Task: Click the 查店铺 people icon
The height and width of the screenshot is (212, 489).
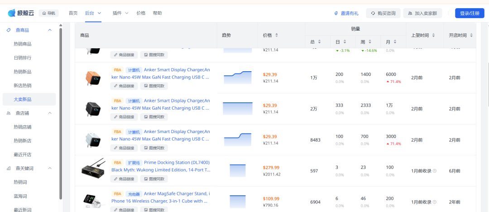Action: (9, 113)
